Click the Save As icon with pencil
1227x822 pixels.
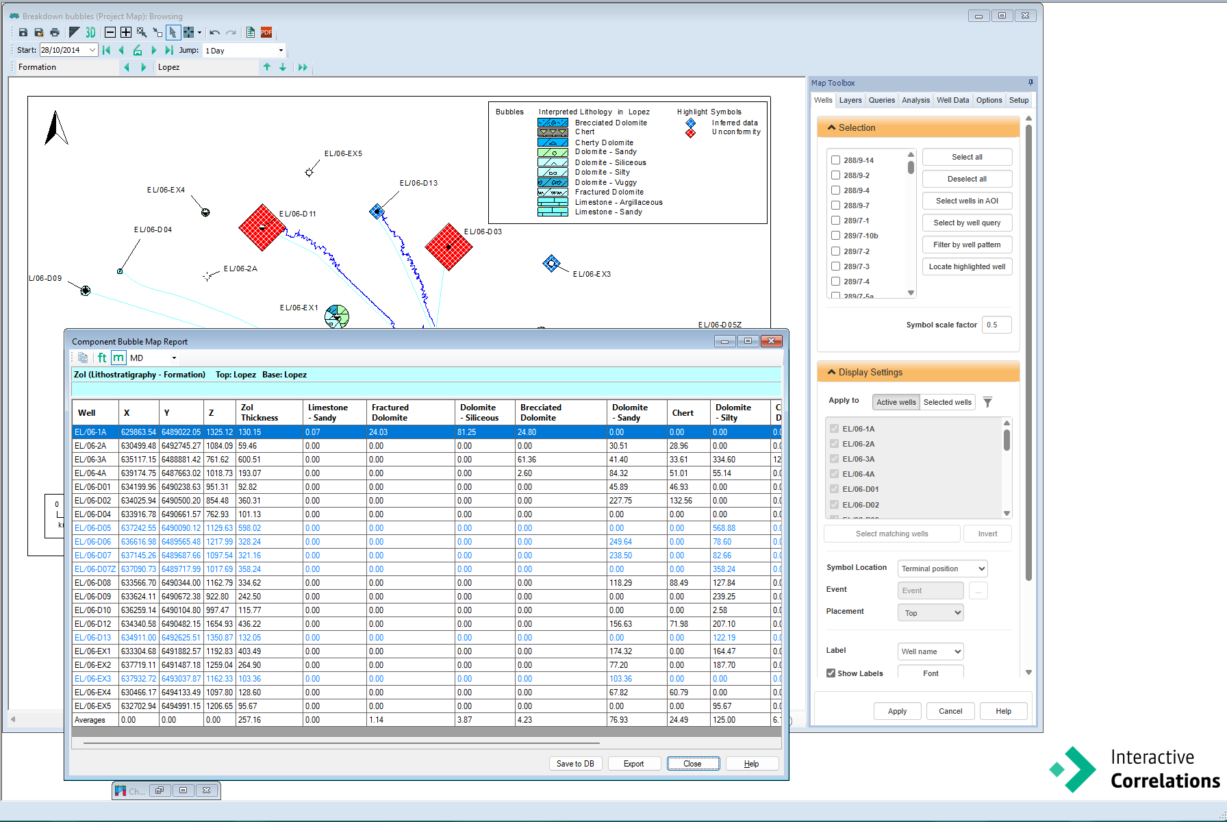click(39, 32)
